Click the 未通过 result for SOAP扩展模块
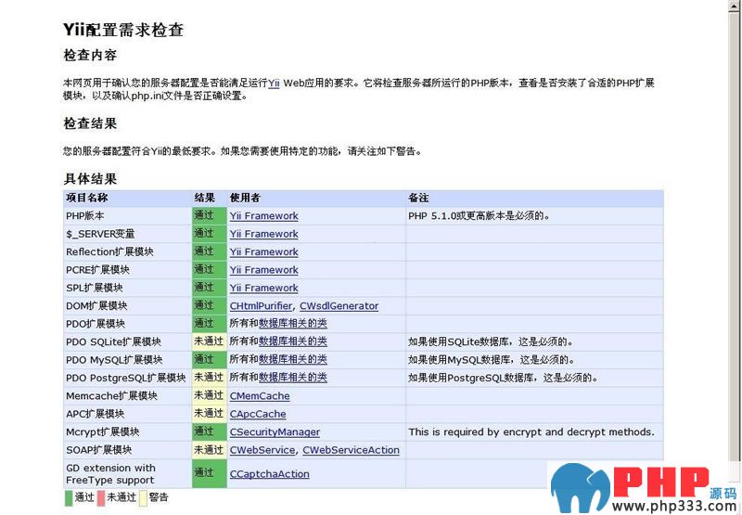The image size is (742, 515). [210, 450]
